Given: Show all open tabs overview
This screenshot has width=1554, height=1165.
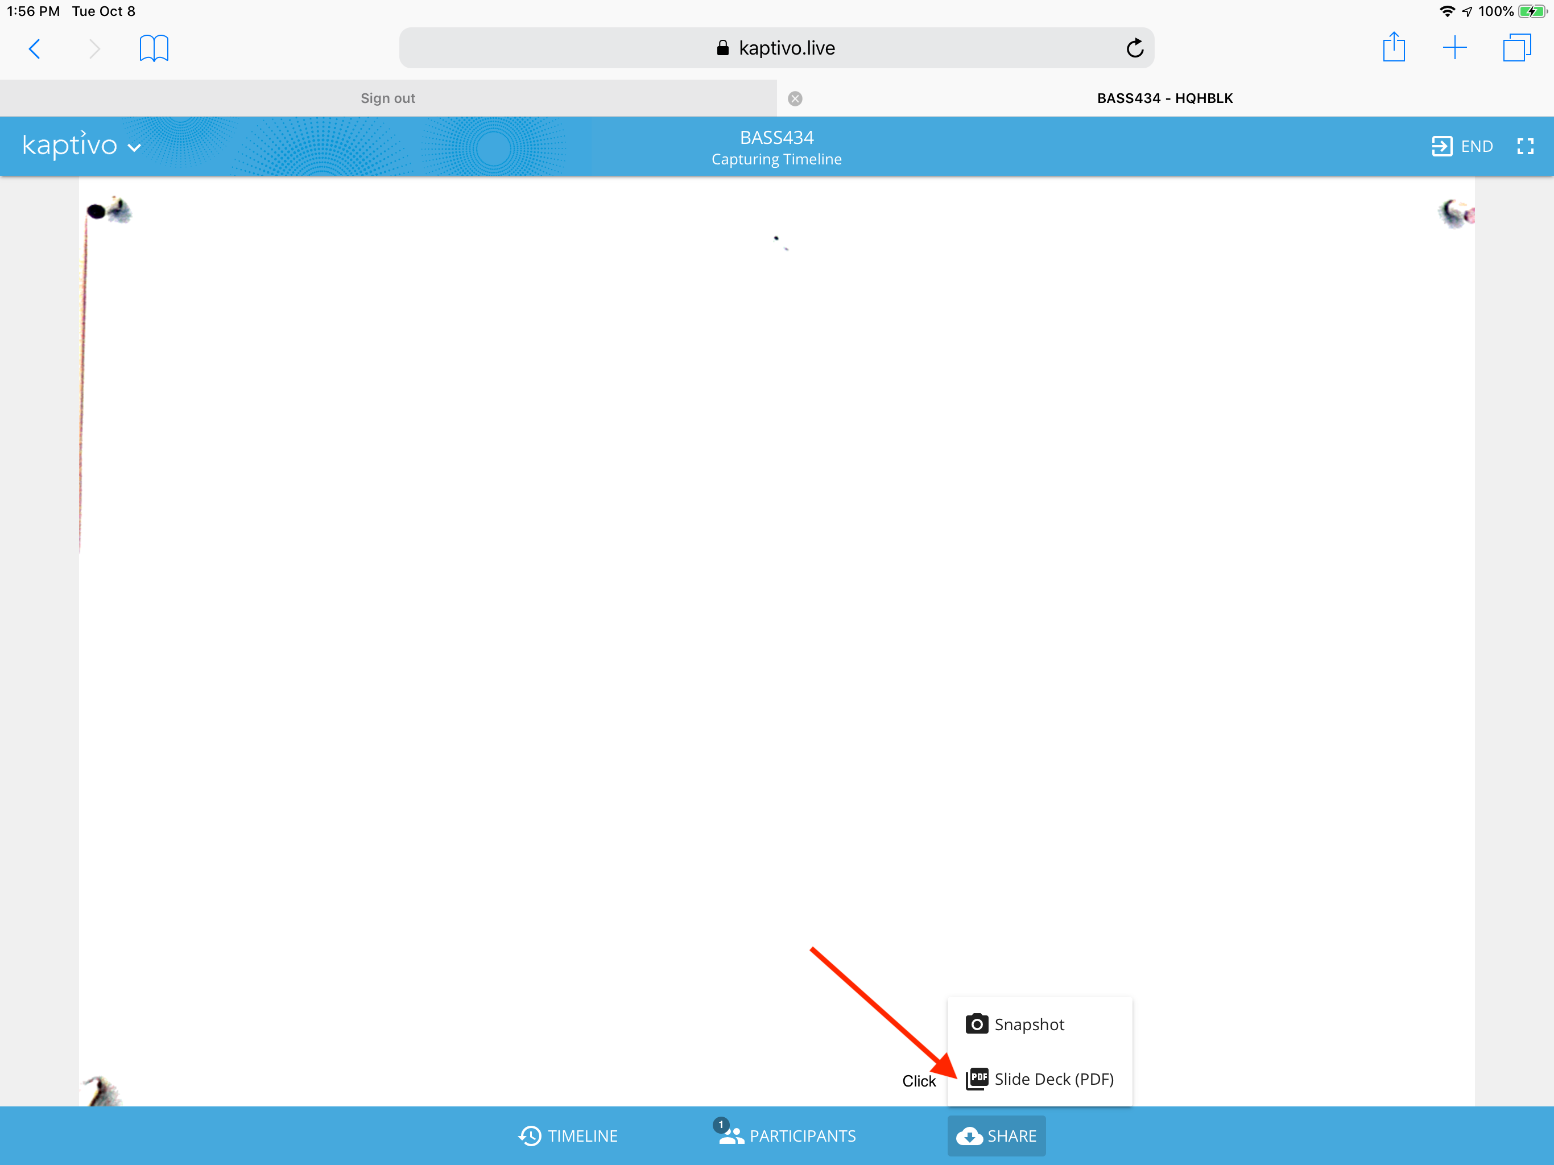Looking at the screenshot, I should point(1517,48).
